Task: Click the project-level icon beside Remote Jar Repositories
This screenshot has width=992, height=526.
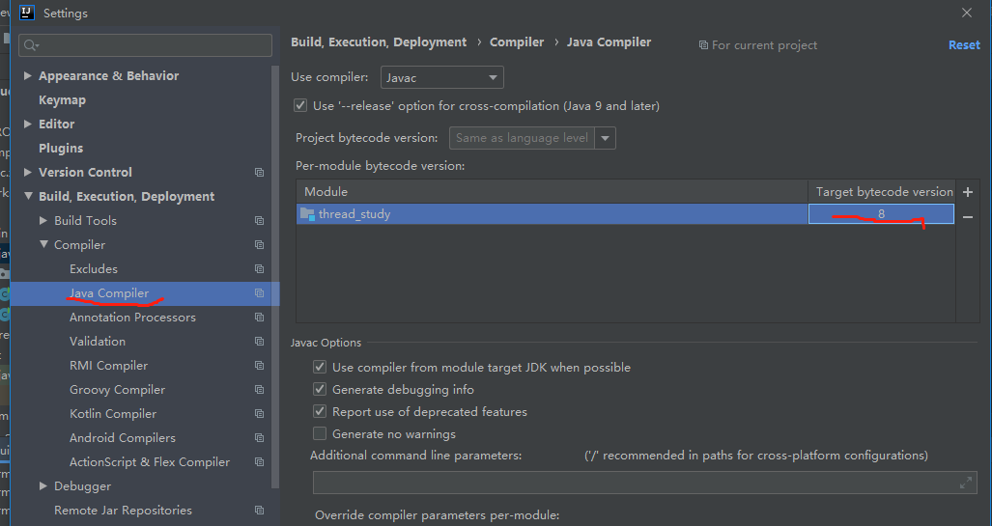Action: click(x=260, y=511)
